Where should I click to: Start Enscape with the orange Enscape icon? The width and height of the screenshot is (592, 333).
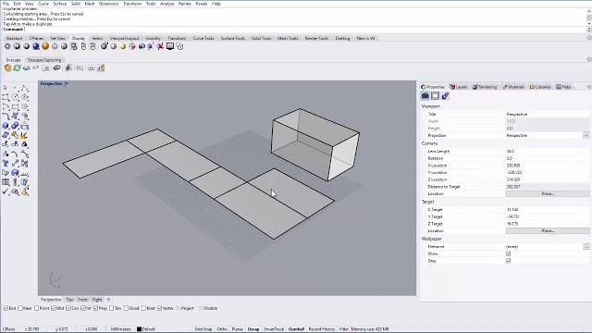pos(7,68)
